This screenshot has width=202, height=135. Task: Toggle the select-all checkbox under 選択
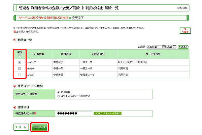(20, 56)
